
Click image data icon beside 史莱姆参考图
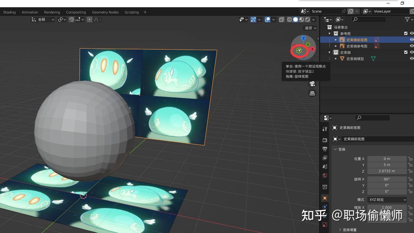(377, 46)
